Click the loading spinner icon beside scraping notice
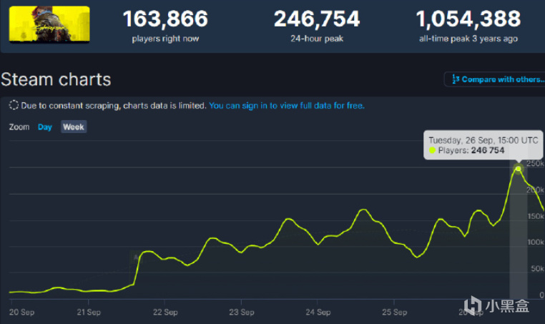This screenshot has width=545, height=324. [14, 105]
